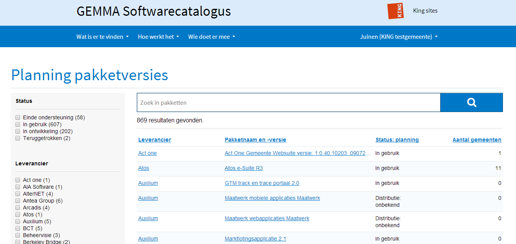Open the Atos supplier link in table

144,168
